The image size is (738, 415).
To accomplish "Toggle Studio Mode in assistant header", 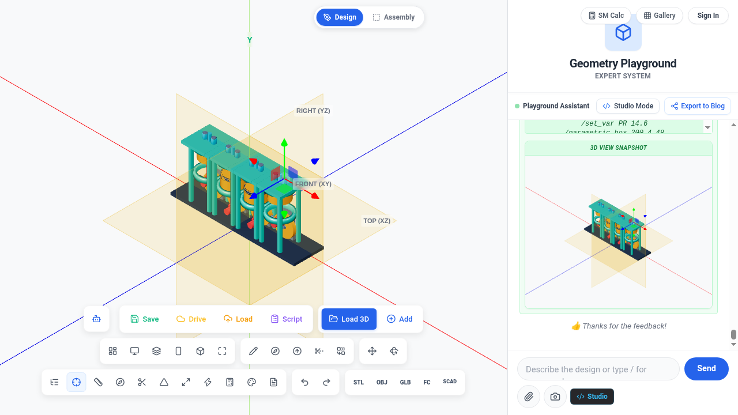I will [x=628, y=106].
